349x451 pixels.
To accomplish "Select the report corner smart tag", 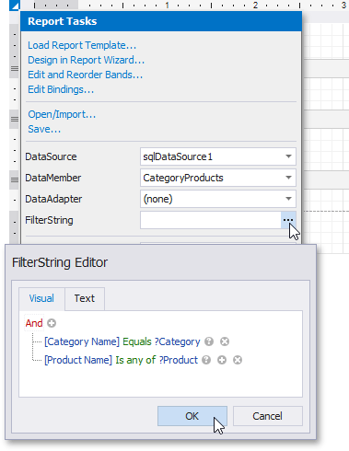I will coord(15,6).
